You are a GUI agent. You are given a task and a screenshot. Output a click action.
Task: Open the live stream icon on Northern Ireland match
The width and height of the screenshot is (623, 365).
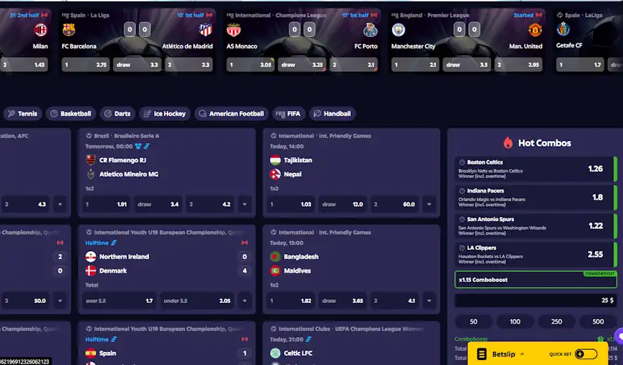(245, 243)
